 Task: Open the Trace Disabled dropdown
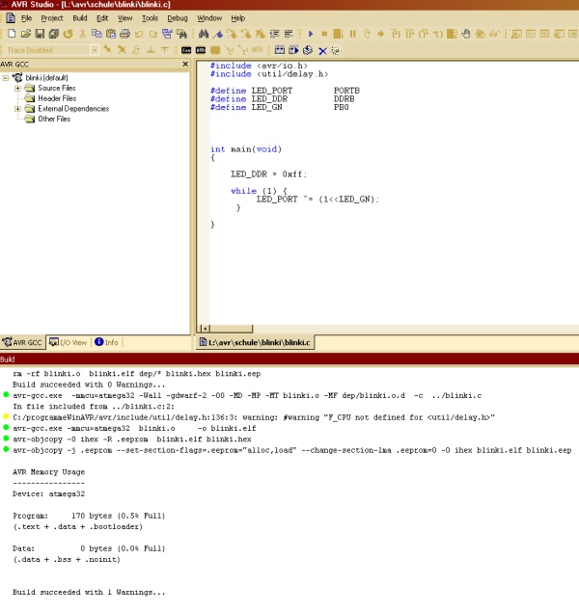[x=95, y=50]
